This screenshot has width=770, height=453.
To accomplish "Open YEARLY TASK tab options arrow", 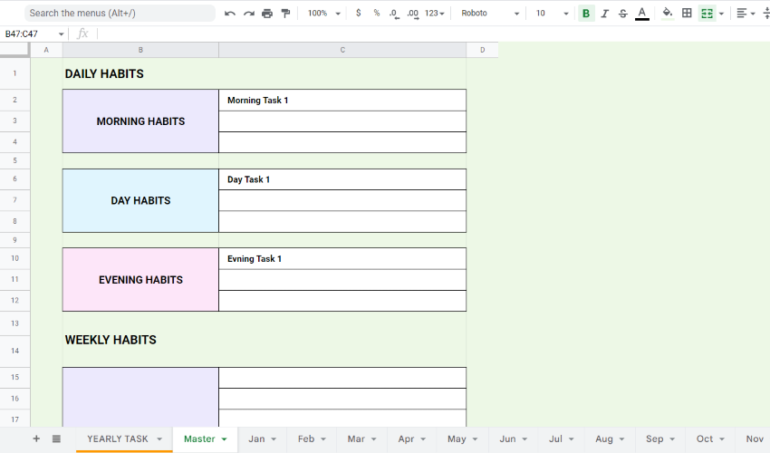I will [x=159, y=439].
